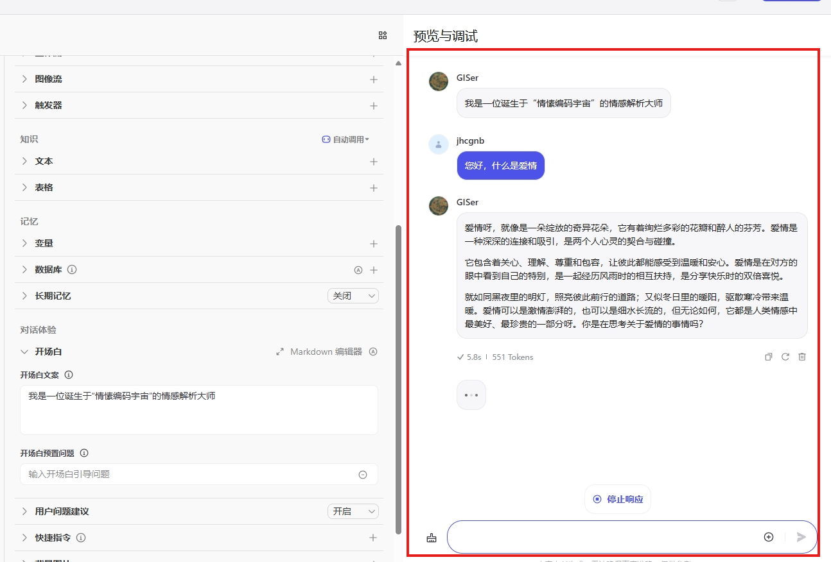831x562 pixels.
Task: Expand the 图像流 section
Action: [24, 79]
